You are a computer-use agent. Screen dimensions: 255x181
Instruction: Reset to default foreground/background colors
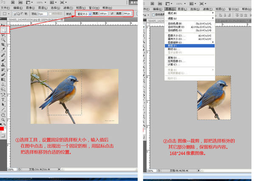click(x=1, y=124)
